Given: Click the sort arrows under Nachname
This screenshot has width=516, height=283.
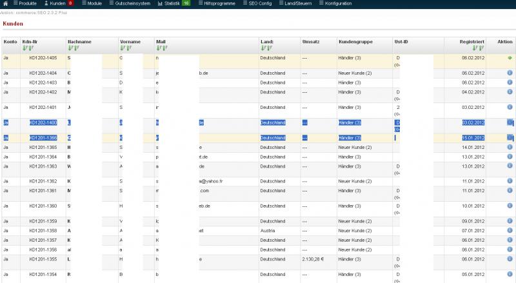Looking at the screenshot, I should (73, 48).
